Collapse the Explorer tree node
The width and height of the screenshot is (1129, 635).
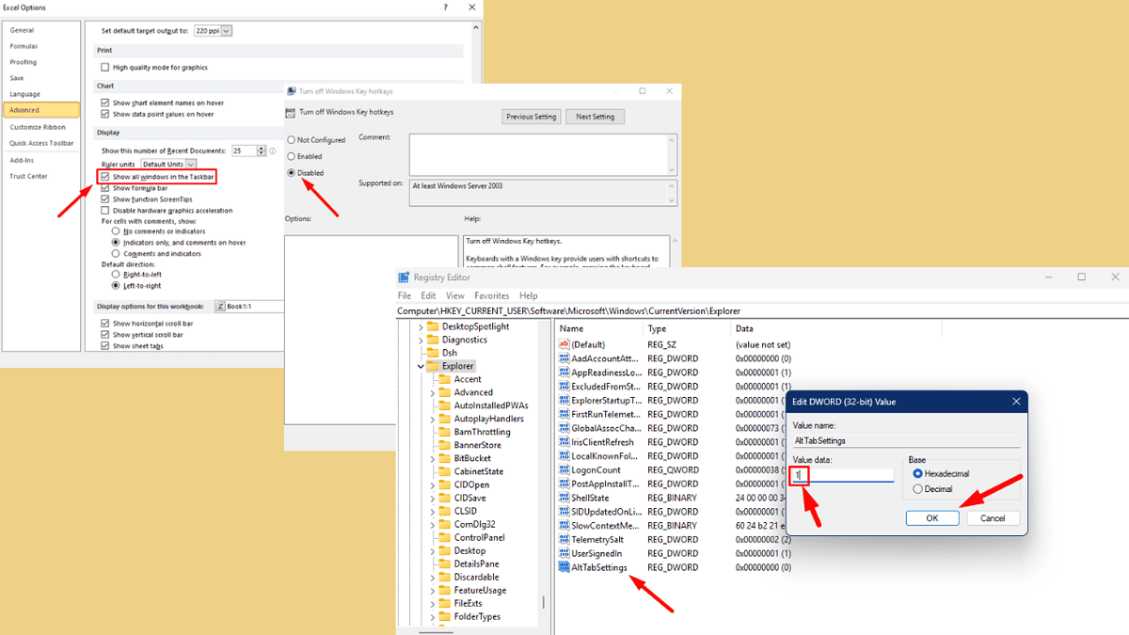click(420, 365)
